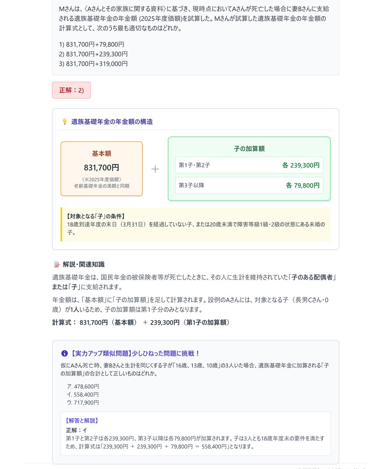Viewport: 391px width, 469px height.
Task: Choose option ア. 478,600円
Action: [83, 387]
